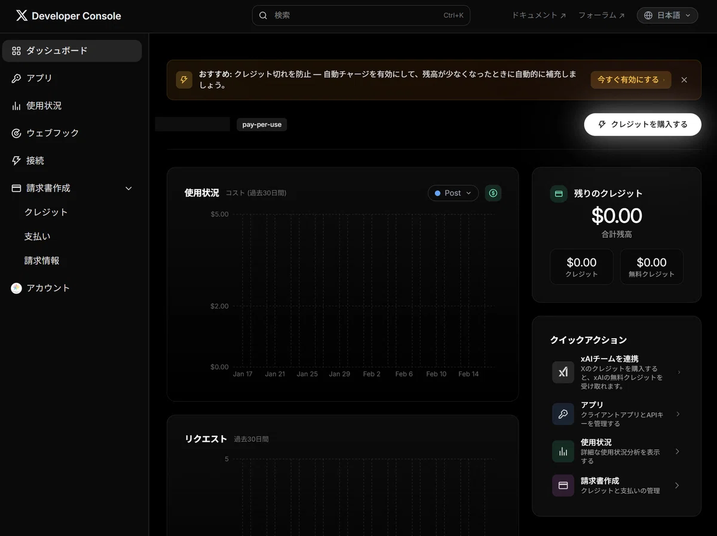Click the $0.00 無料クレジット box
The height and width of the screenshot is (536, 717).
click(651, 267)
